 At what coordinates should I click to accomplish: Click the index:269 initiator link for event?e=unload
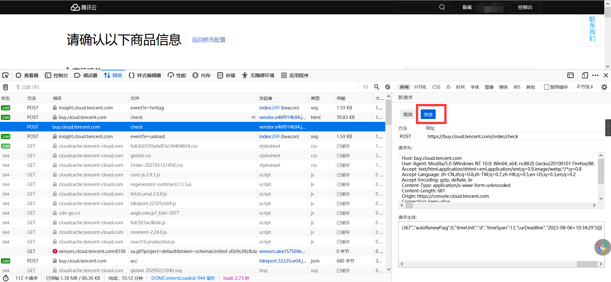coord(269,137)
